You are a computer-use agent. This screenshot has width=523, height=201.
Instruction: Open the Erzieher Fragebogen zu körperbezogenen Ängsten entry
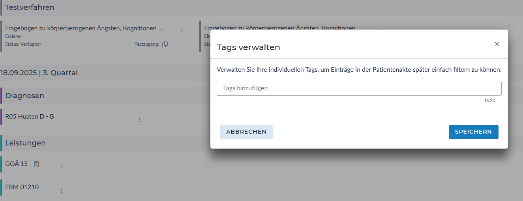84,28
